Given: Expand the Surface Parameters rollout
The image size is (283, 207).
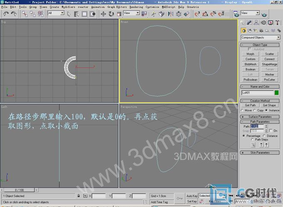Looking at the screenshot, I should click(x=260, y=117).
